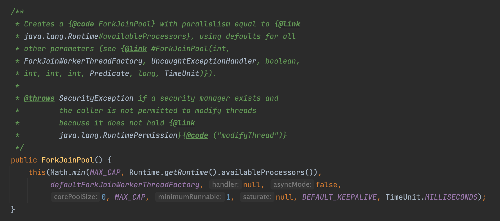Click SecurityException after @throws
This screenshot has height=221, width=500.
(x=96, y=98)
